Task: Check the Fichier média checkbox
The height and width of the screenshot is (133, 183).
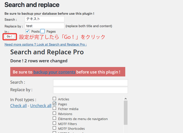Action: pos(54,109)
